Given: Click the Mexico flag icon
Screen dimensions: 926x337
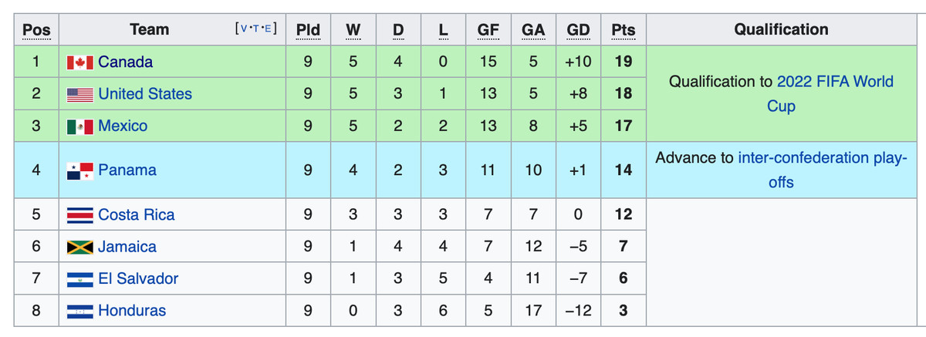Looking at the screenshot, I should (x=80, y=126).
